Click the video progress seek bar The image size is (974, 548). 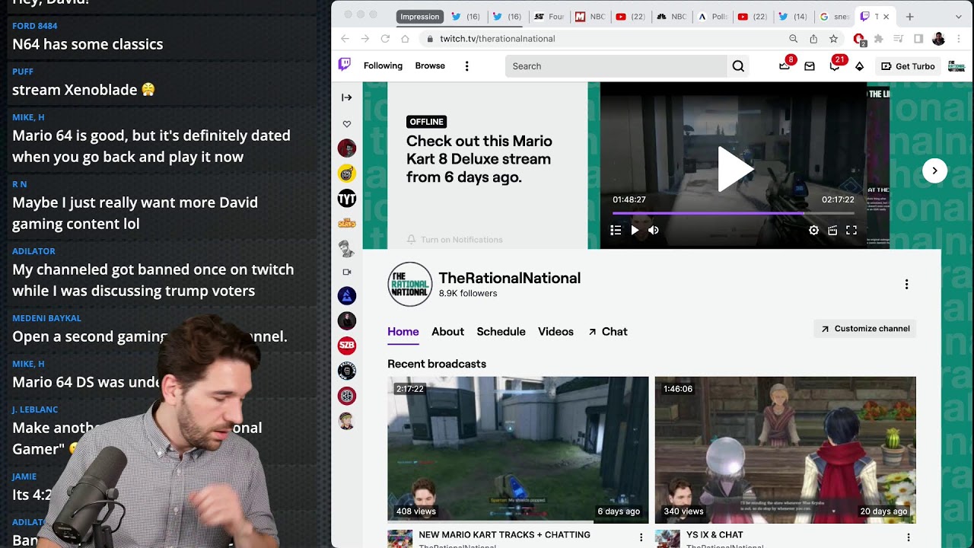(733, 213)
